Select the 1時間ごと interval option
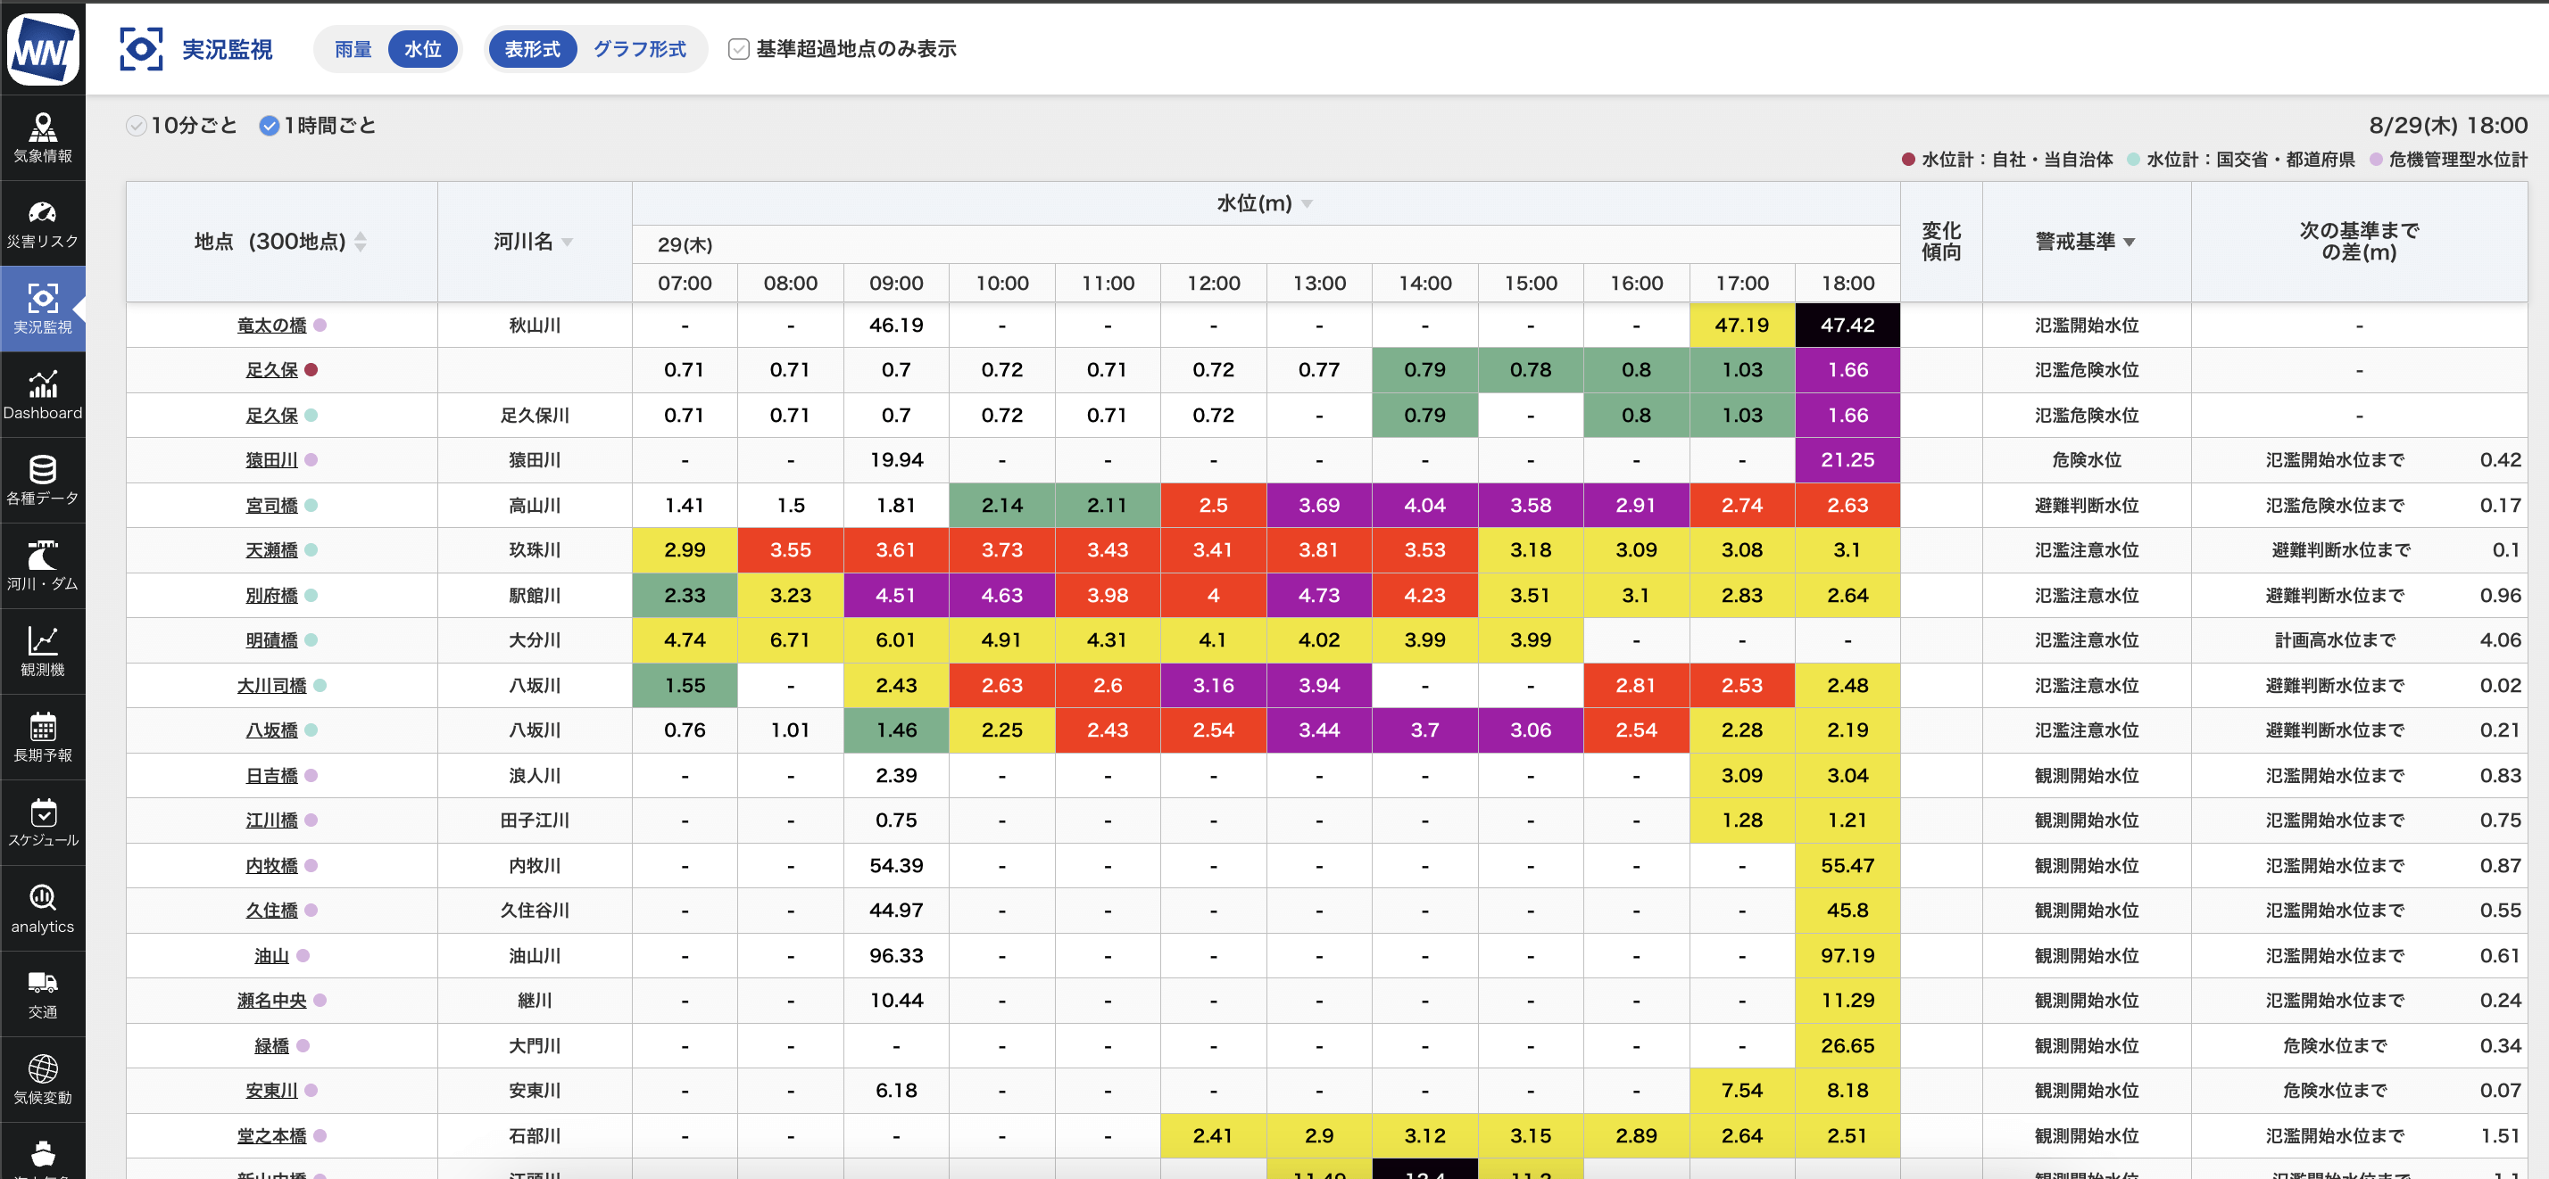2549x1179 pixels. click(x=270, y=126)
